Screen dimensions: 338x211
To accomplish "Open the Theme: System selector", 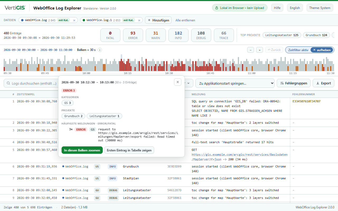I will tap(320, 8).
